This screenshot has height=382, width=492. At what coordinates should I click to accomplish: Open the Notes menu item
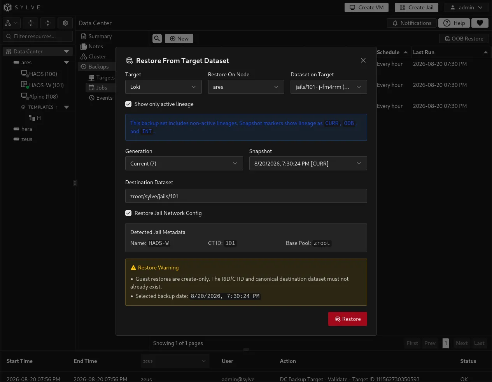click(92, 46)
